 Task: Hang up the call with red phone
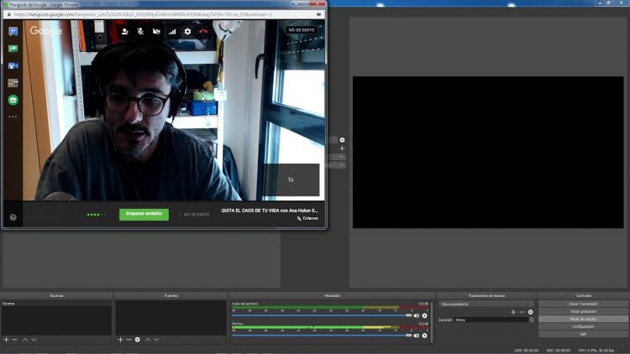tap(203, 31)
